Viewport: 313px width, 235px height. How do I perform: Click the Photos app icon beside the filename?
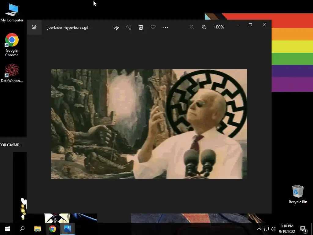34,27
